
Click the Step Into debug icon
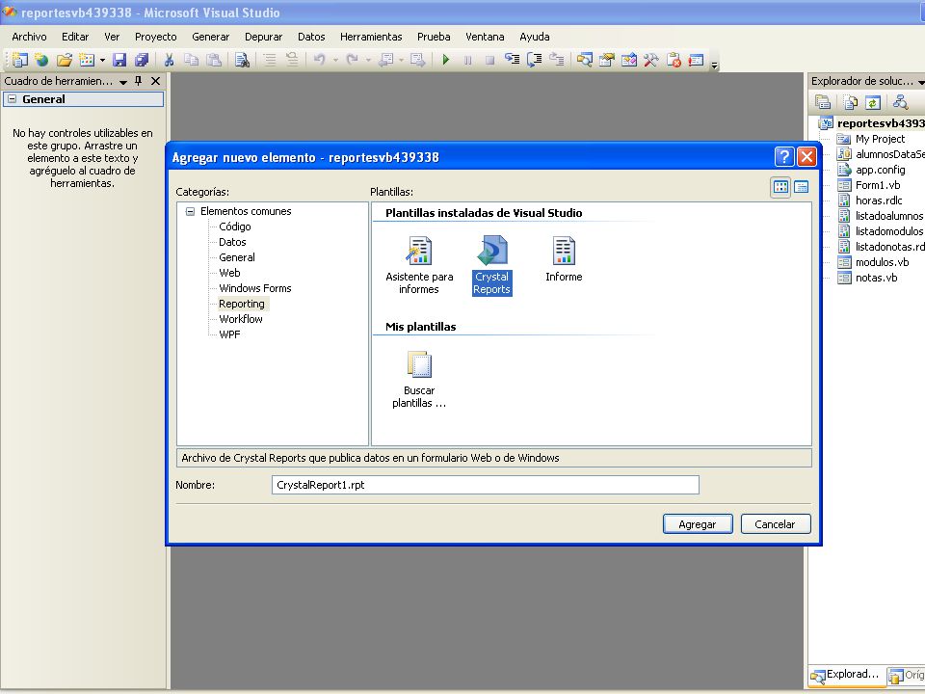pyautogui.click(x=512, y=60)
